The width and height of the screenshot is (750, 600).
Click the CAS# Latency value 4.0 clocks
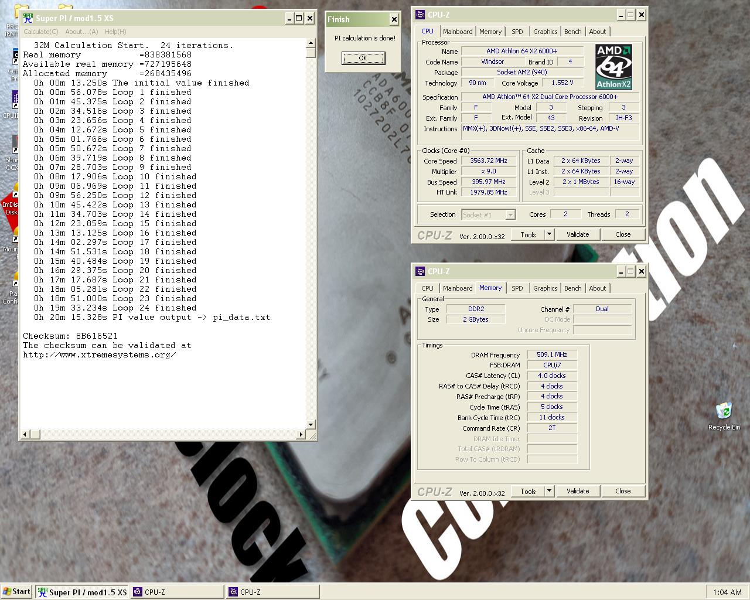coord(552,376)
